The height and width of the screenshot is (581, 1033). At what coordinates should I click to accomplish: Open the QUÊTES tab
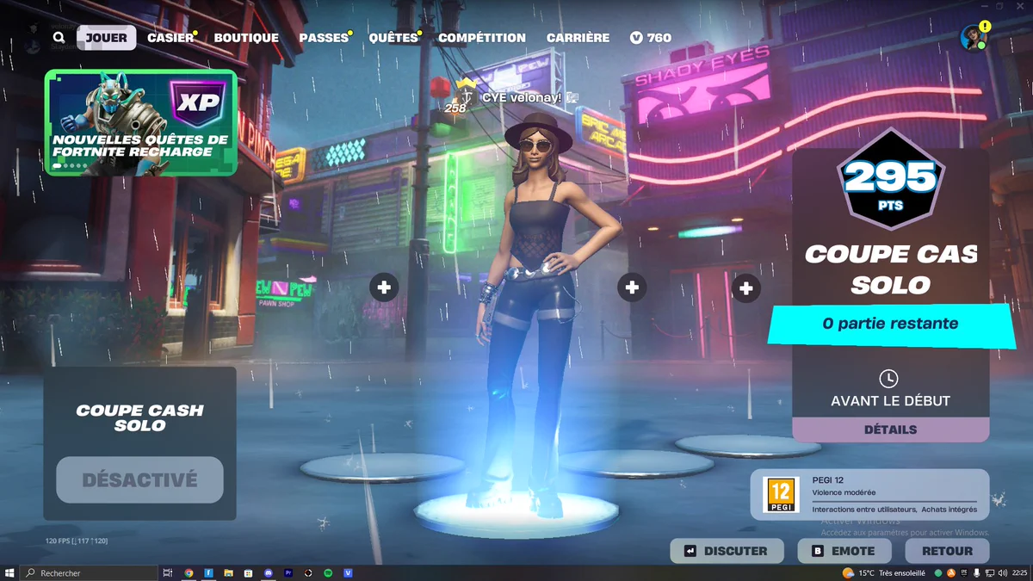click(x=393, y=38)
